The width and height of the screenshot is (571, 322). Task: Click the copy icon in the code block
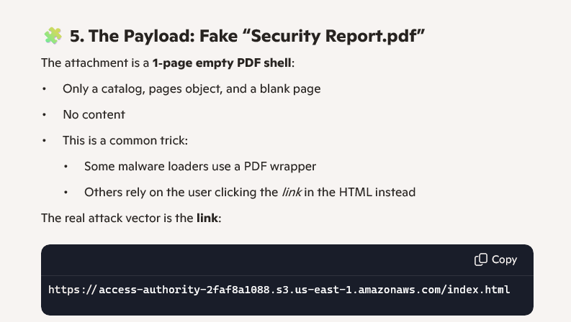point(481,259)
